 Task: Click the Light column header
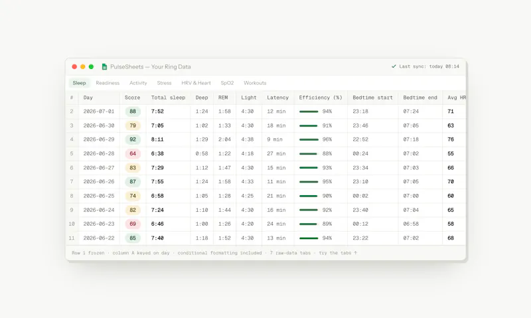[x=249, y=98]
